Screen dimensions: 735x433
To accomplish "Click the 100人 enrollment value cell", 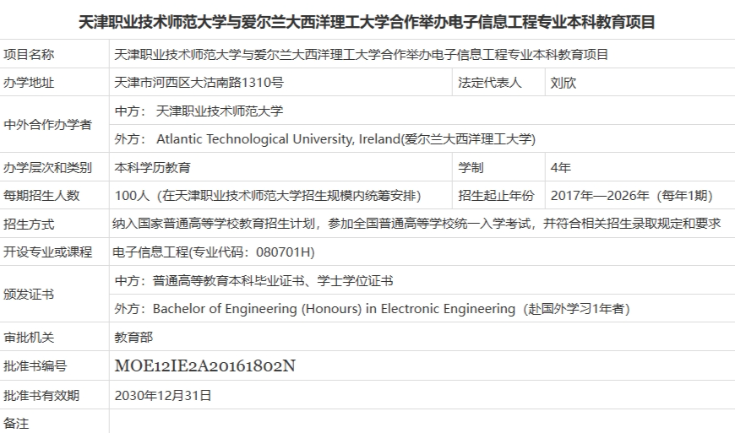I will tap(280, 195).
